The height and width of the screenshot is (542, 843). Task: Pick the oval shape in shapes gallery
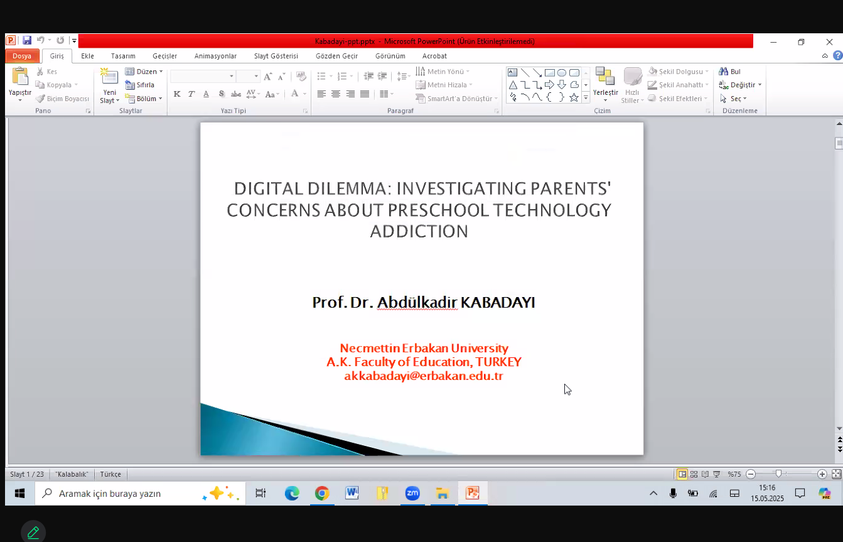[562, 73]
